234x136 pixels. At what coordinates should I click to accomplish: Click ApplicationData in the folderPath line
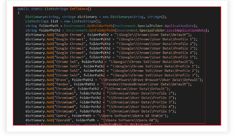tap(179, 26)
